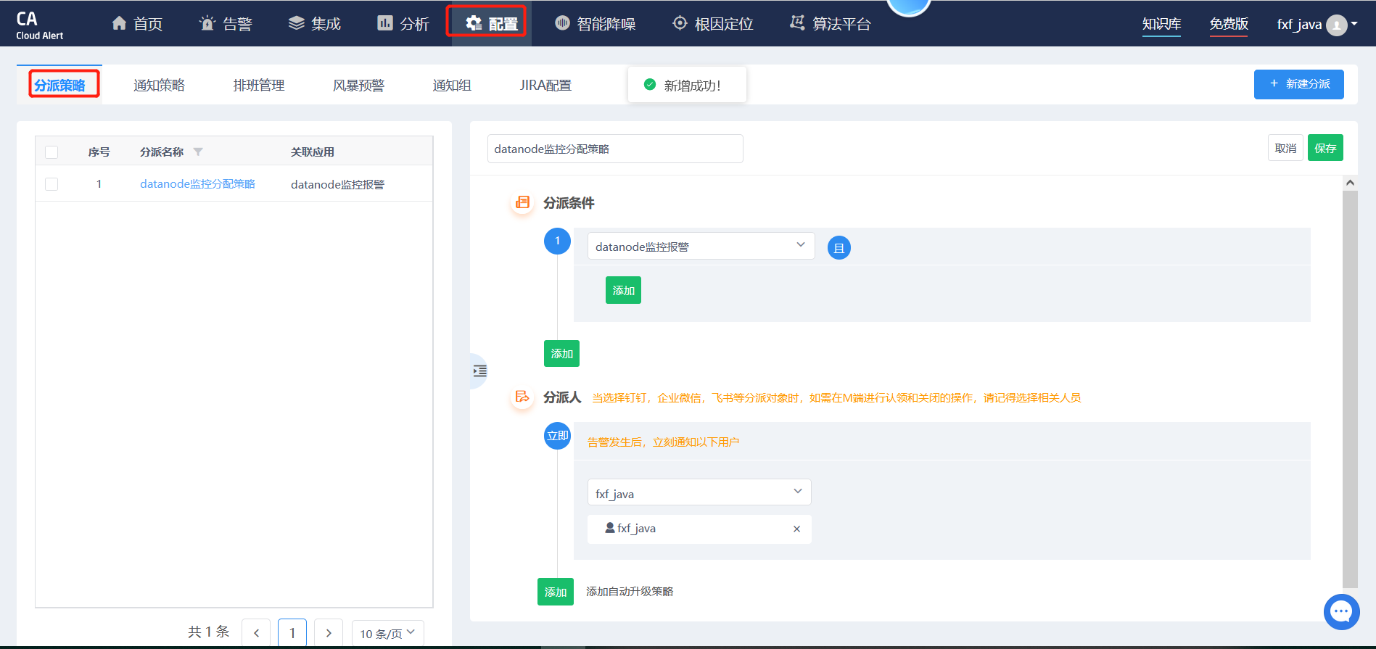Open the chat support bubble
1376x649 pixels.
pos(1341,612)
